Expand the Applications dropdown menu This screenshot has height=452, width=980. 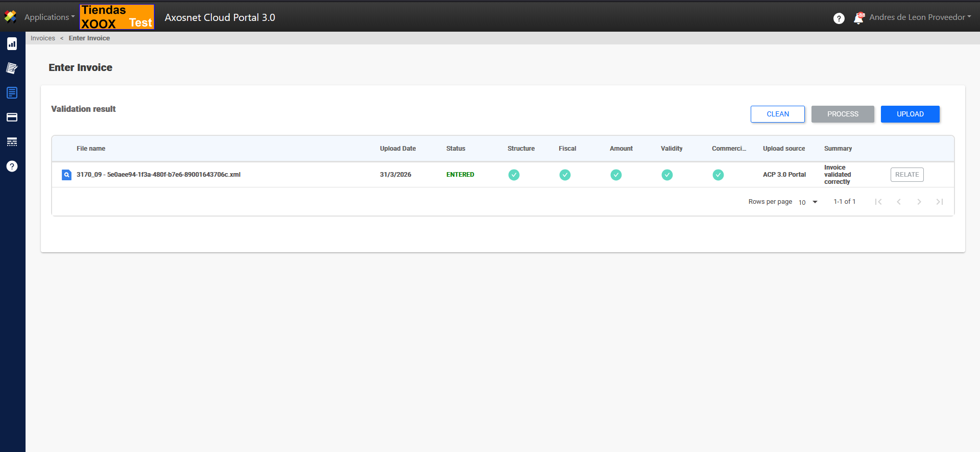click(x=49, y=17)
